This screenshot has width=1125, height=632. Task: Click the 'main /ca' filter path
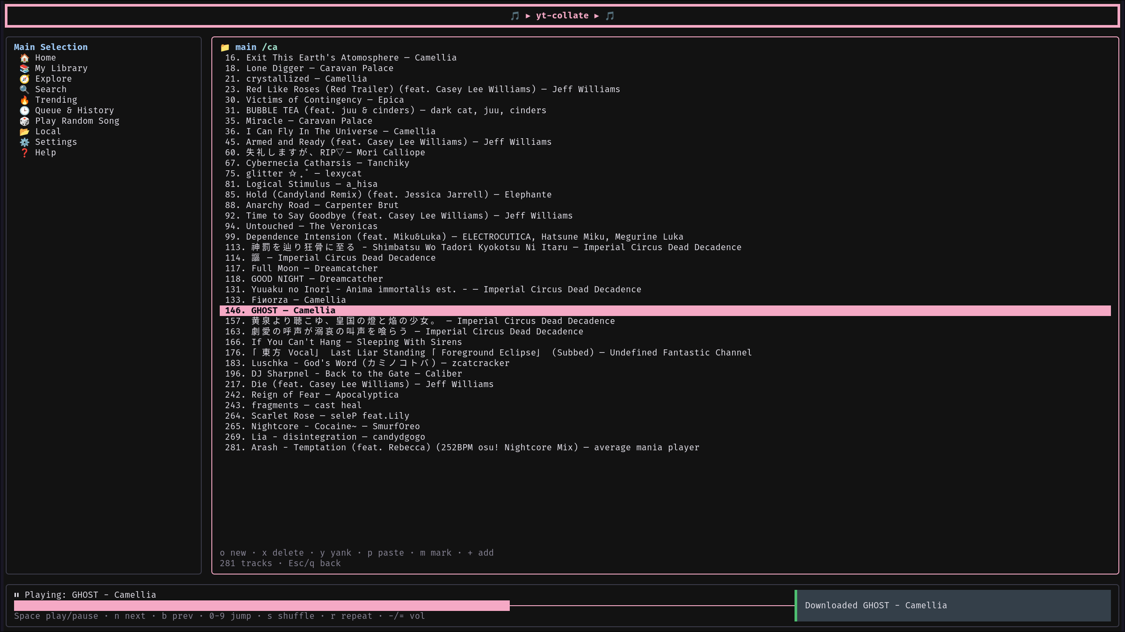tap(256, 47)
